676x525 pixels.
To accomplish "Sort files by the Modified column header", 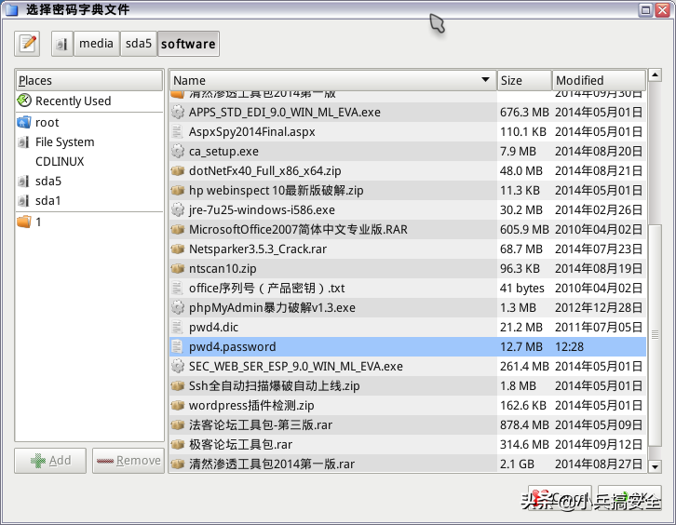I will (599, 80).
